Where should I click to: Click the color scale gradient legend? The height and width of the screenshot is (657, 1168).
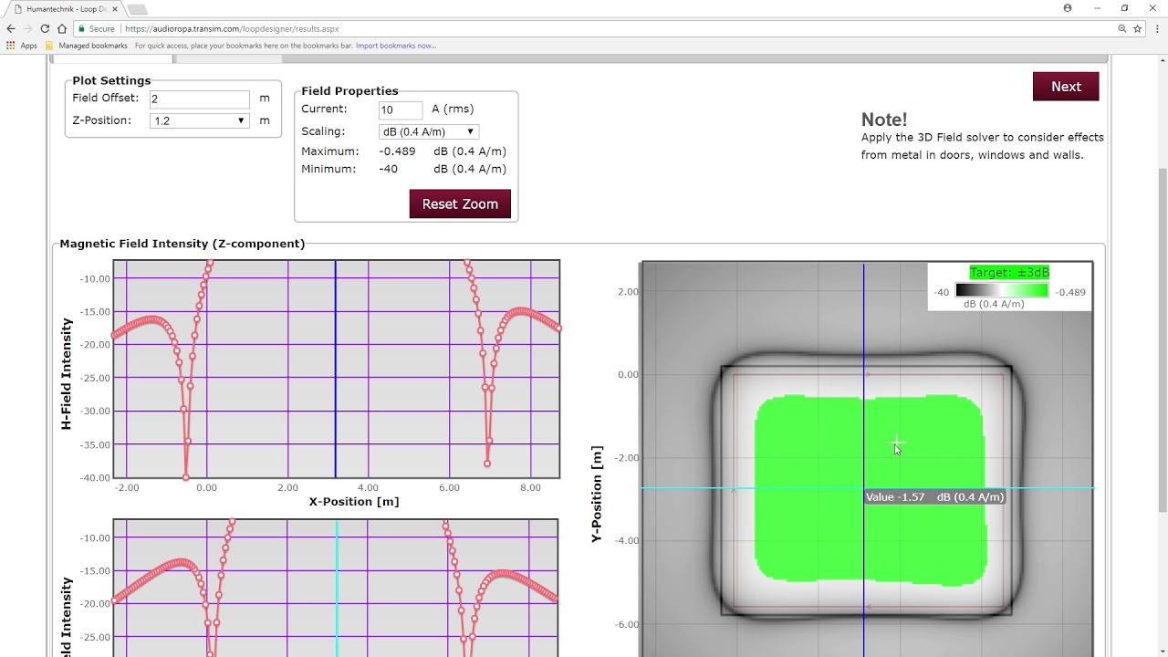[x=1001, y=291]
